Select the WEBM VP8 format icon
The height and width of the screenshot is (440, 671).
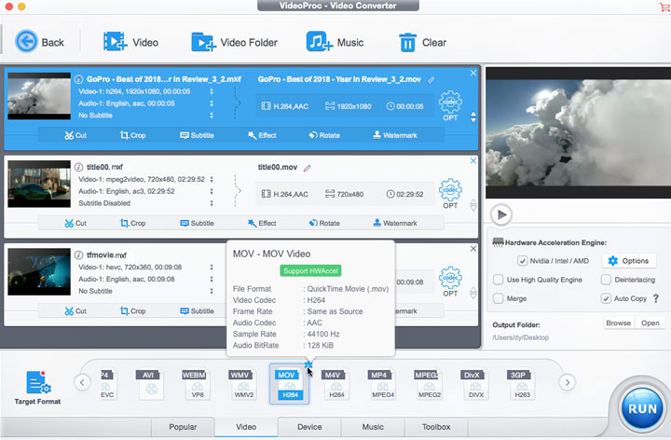[x=196, y=383]
